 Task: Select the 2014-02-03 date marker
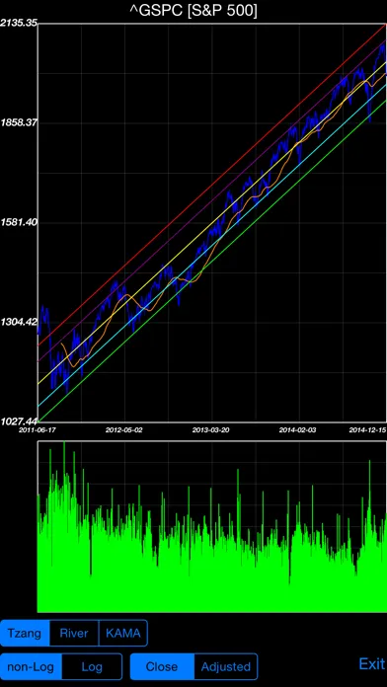tap(297, 430)
